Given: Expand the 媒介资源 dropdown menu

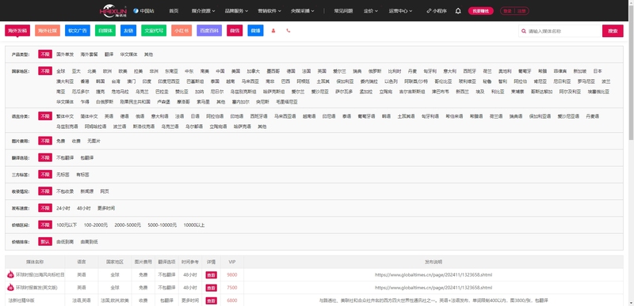Looking at the screenshot, I should click(204, 11).
